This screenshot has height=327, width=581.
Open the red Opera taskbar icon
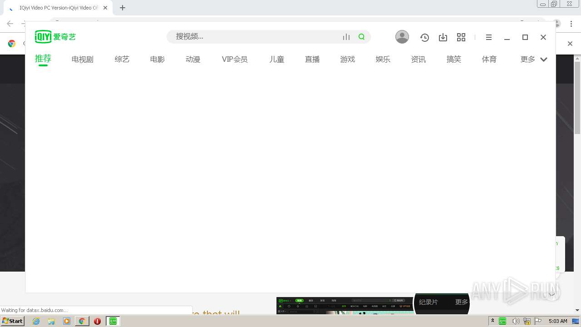(x=97, y=321)
